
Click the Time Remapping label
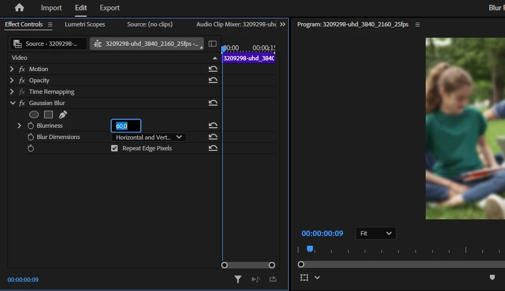point(52,92)
